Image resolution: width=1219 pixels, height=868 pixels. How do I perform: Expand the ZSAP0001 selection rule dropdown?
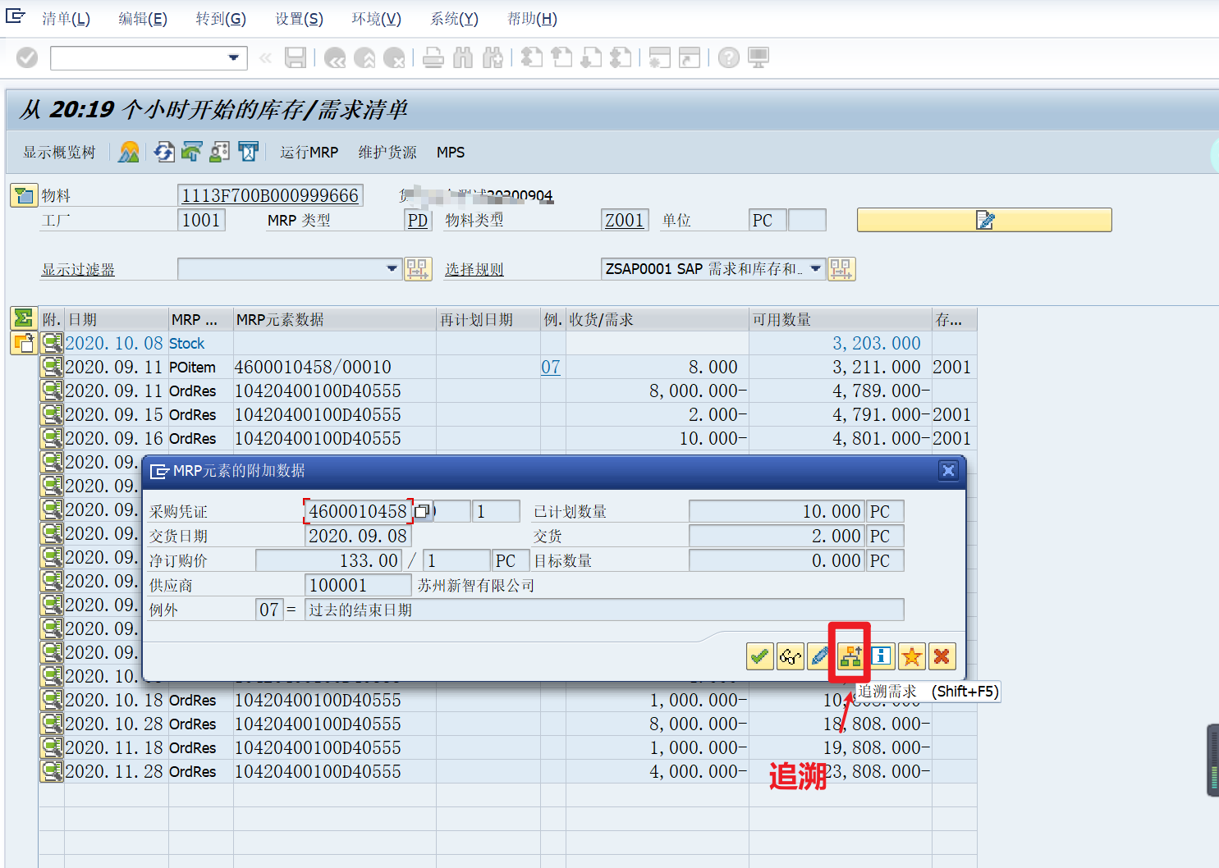pos(815,269)
